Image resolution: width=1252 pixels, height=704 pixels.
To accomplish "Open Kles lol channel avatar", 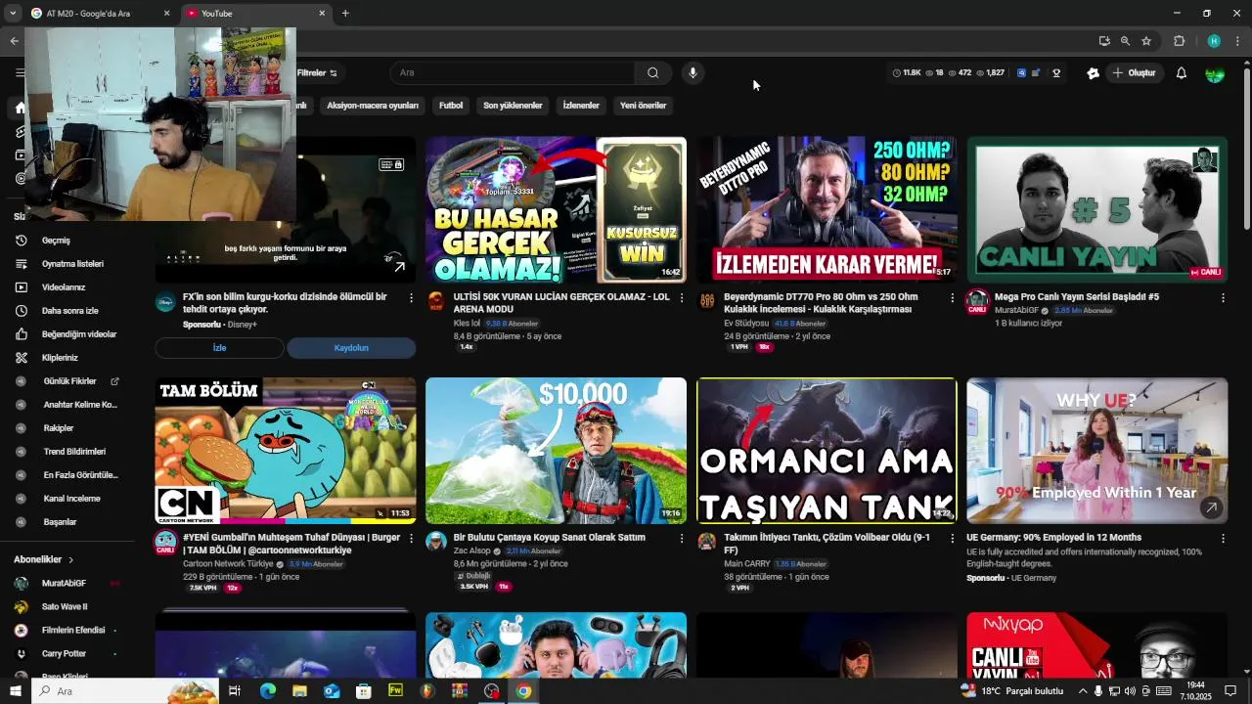I will point(436,301).
